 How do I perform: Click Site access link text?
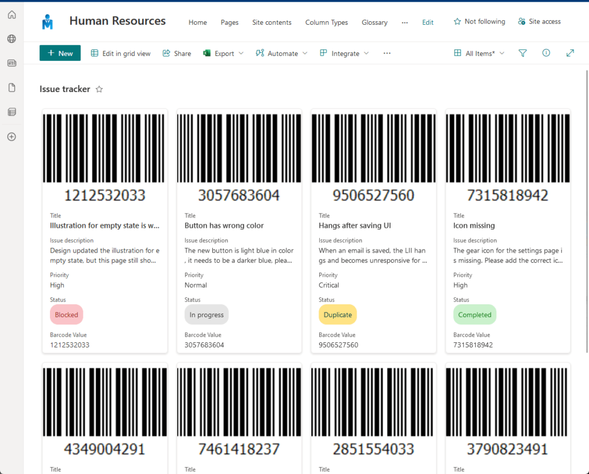tap(545, 21)
